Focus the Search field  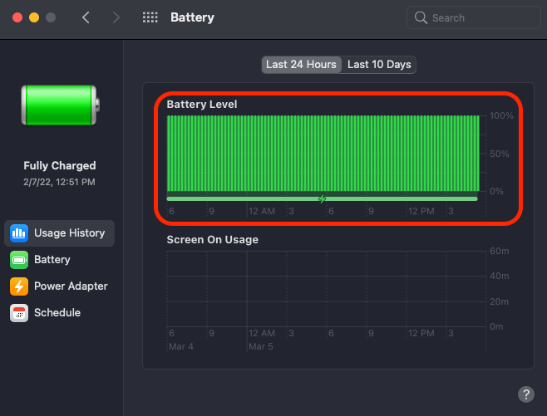pos(473,17)
